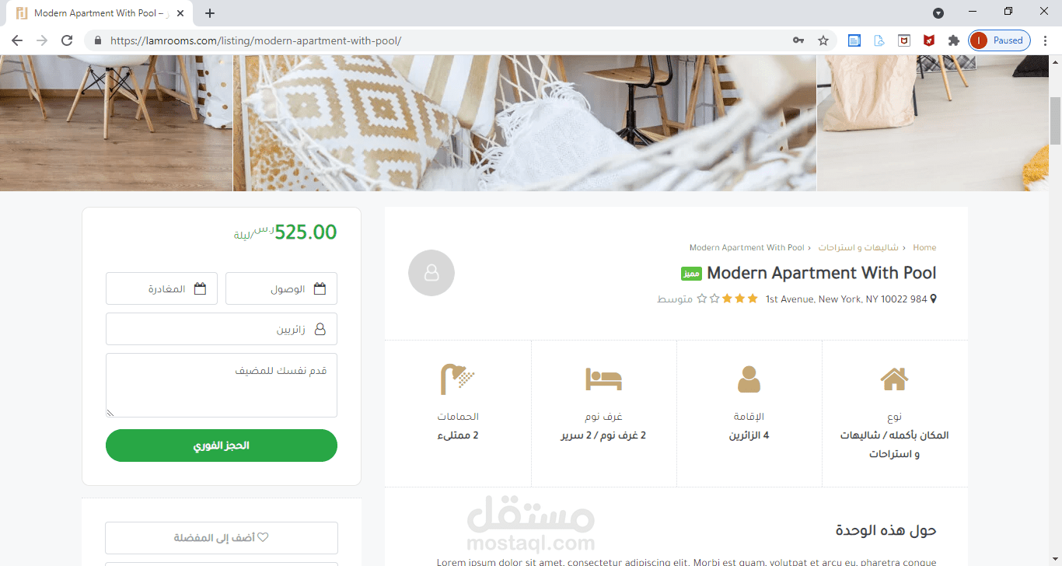
Task: Click the shower bathrooms icon
Action: click(x=457, y=379)
